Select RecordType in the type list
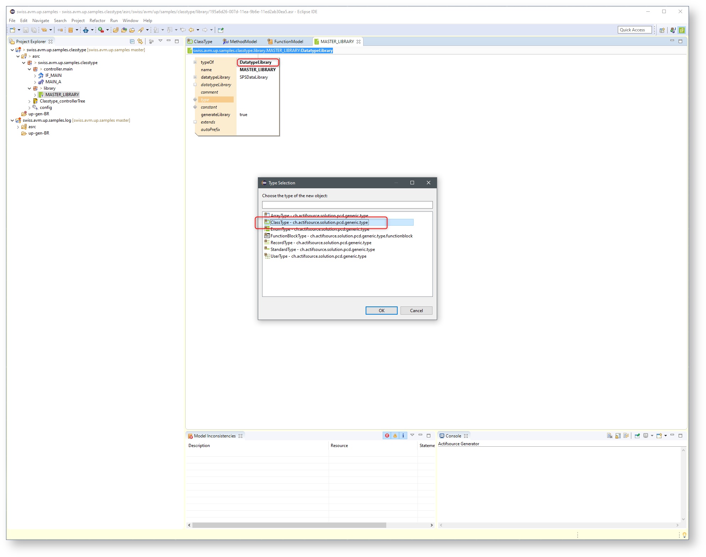This screenshot has height=557, width=706. click(320, 243)
